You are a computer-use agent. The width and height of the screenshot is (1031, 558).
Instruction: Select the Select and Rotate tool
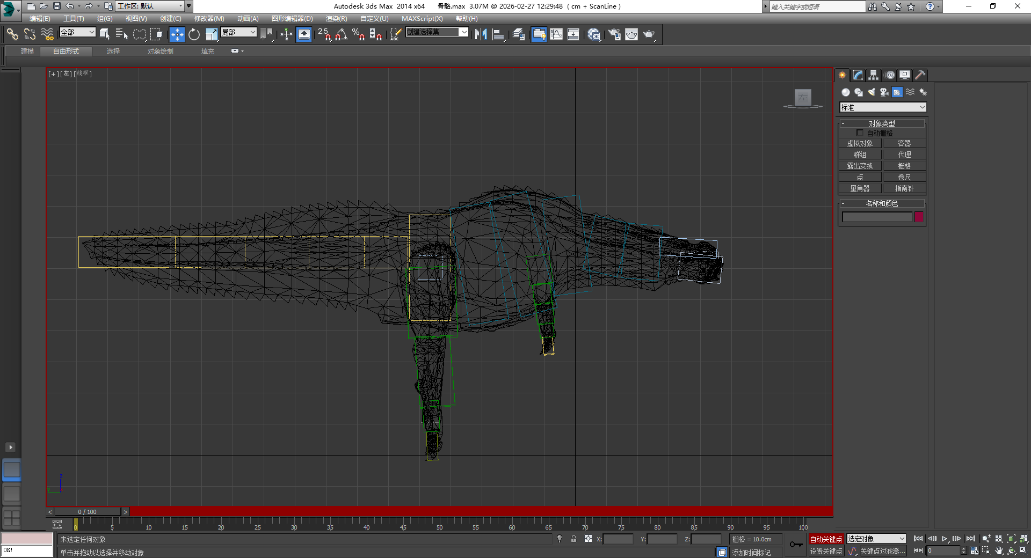194,34
